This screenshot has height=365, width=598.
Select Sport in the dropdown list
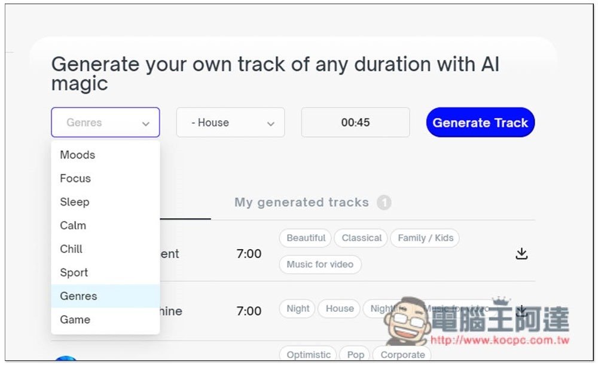[x=74, y=272]
